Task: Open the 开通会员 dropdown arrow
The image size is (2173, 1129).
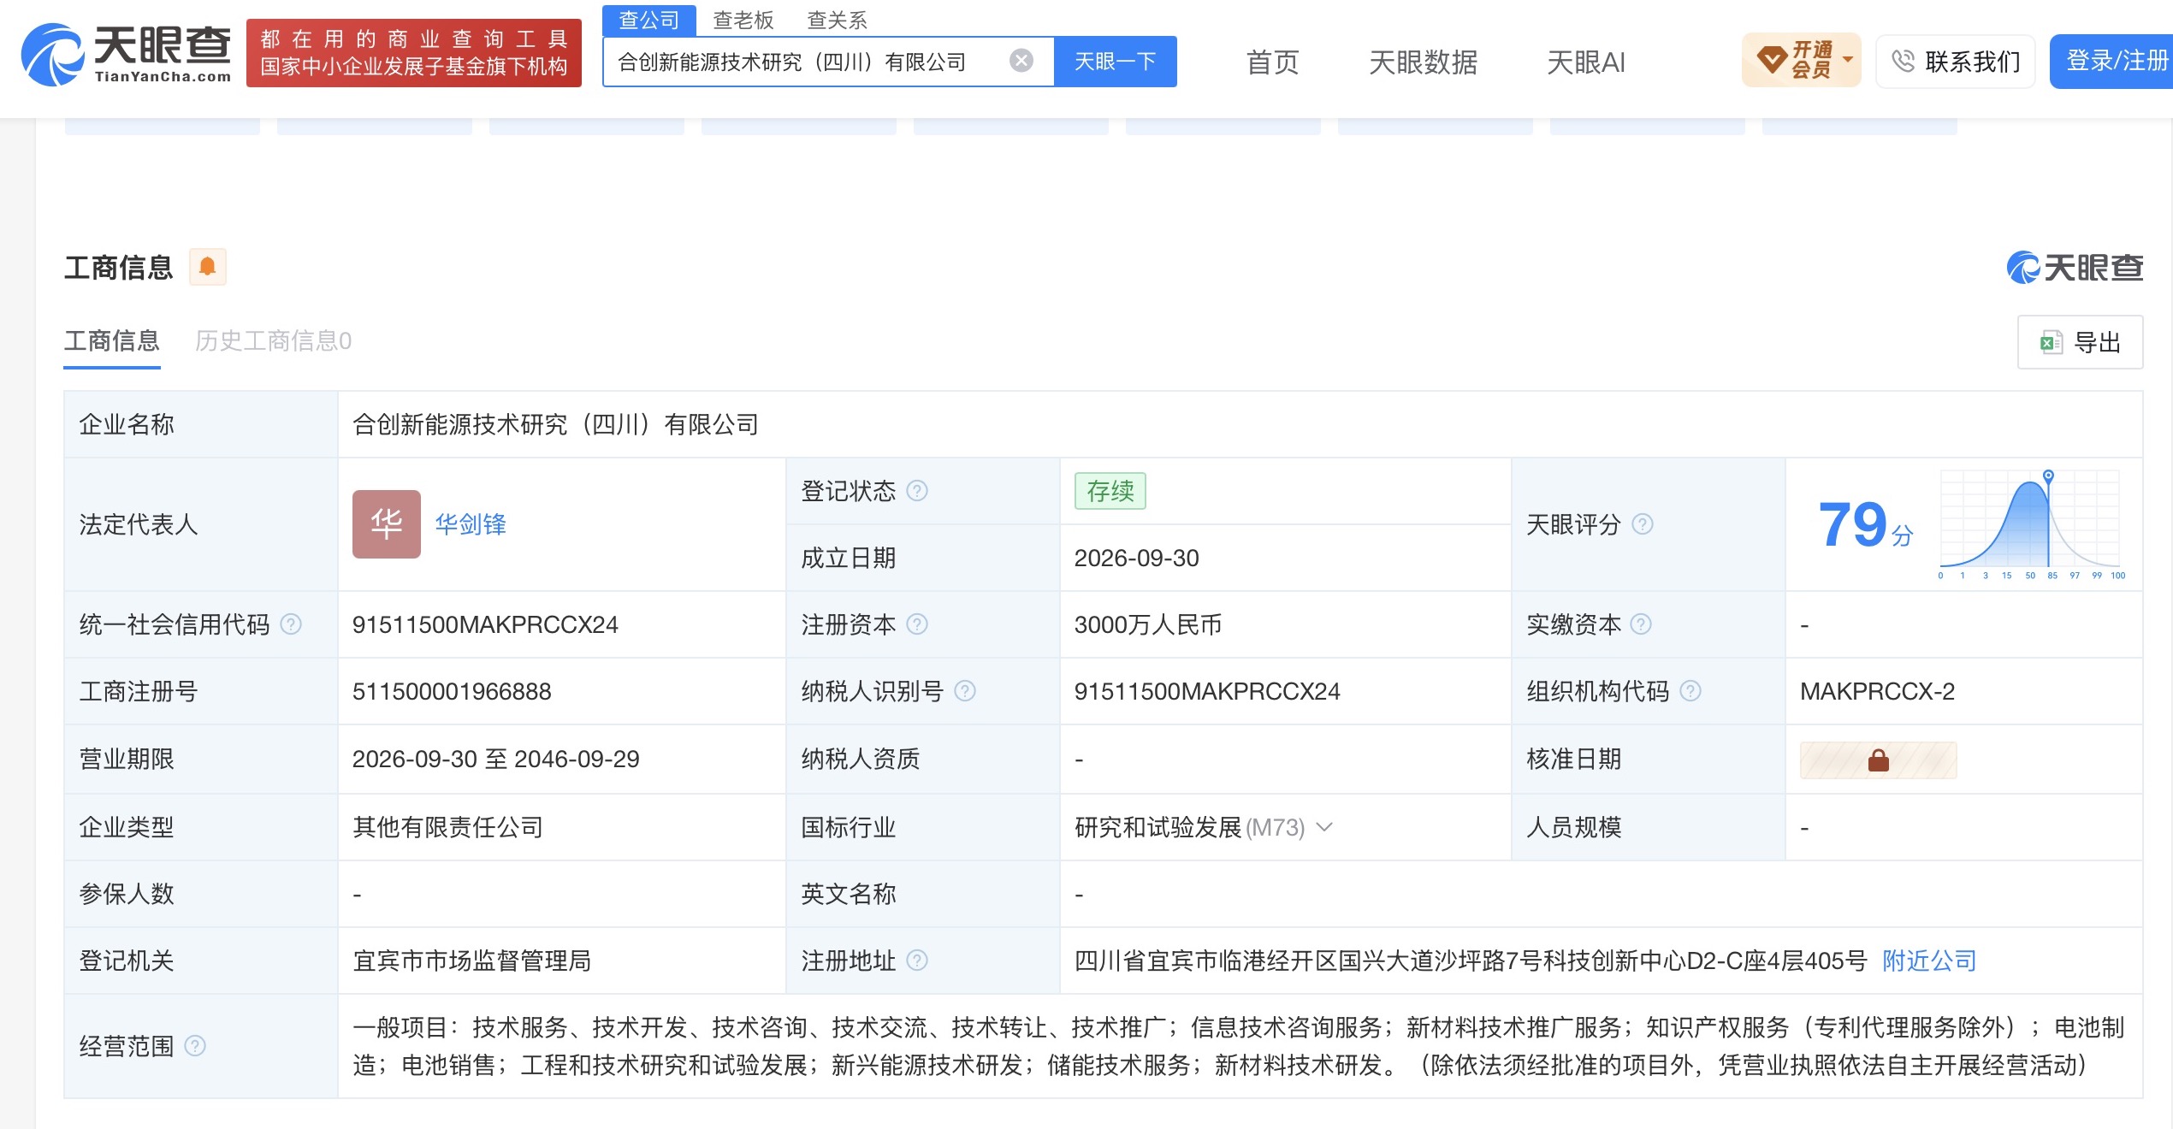Action: (x=1849, y=60)
